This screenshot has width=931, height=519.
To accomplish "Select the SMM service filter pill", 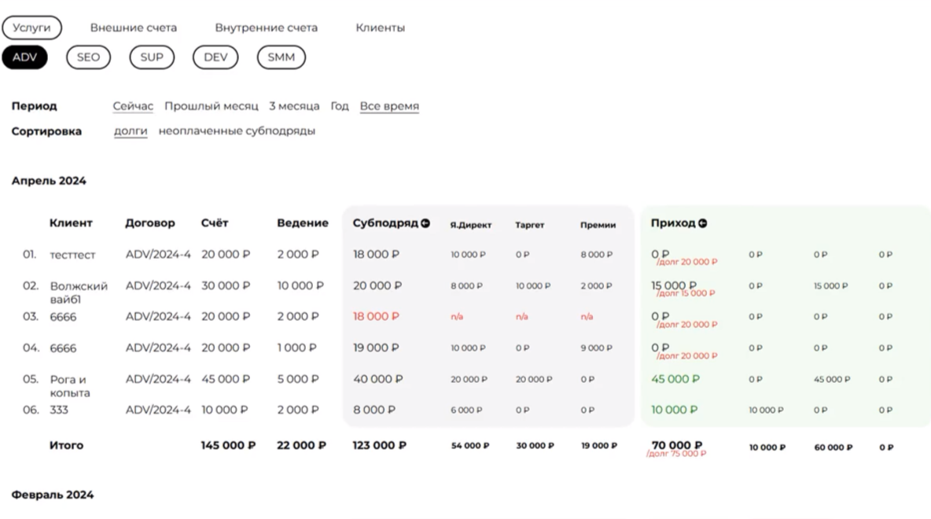I will click(x=281, y=57).
